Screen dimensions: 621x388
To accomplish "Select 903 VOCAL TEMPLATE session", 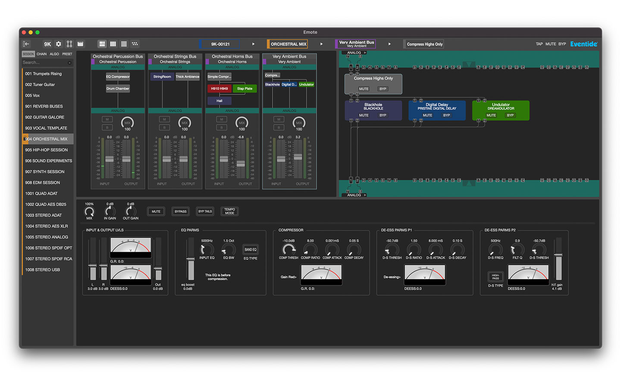I will (47, 128).
